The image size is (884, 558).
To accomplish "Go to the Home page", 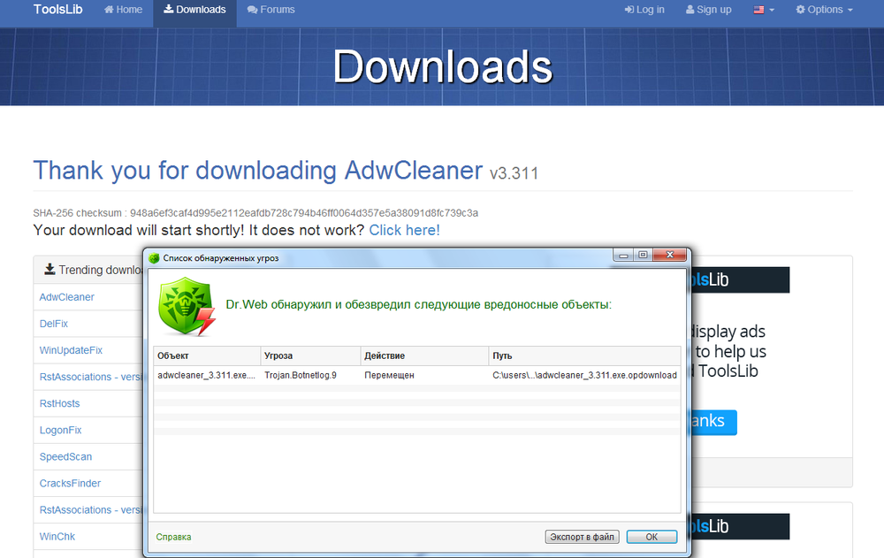I will [x=124, y=10].
